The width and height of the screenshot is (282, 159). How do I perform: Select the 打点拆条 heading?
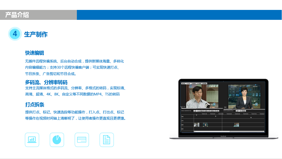35,105
